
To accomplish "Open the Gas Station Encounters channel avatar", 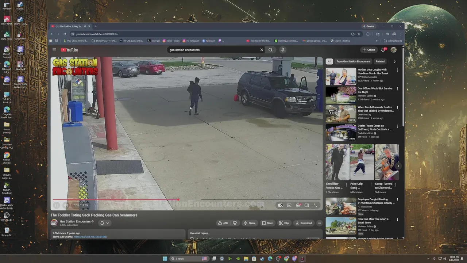I will 54,223.
